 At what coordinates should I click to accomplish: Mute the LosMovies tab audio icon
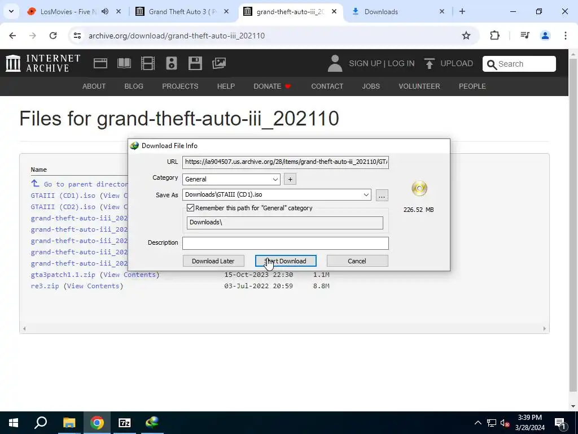tap(105, 11)
